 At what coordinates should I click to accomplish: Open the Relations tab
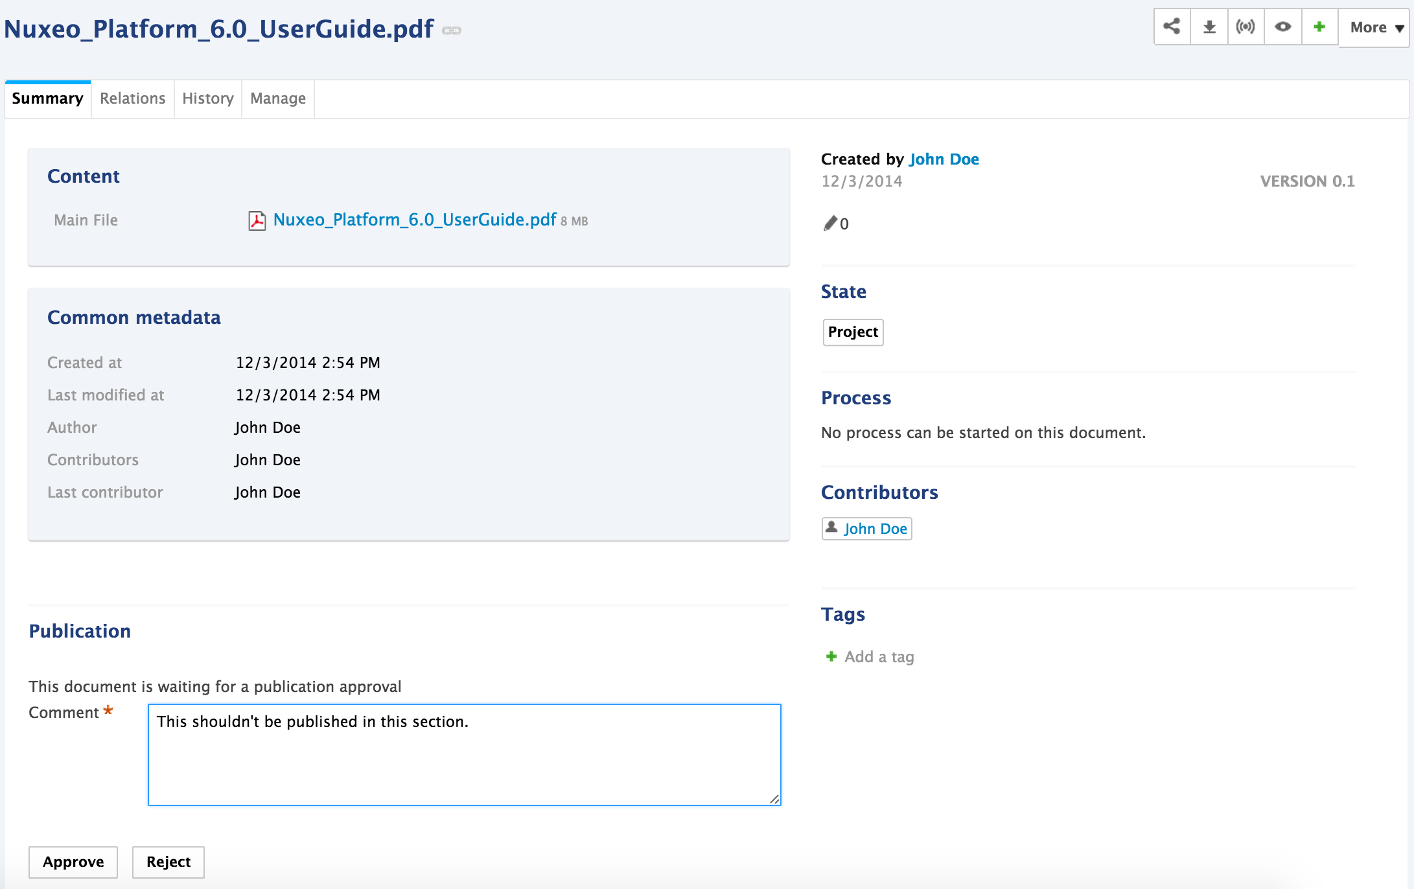[133, 98]
